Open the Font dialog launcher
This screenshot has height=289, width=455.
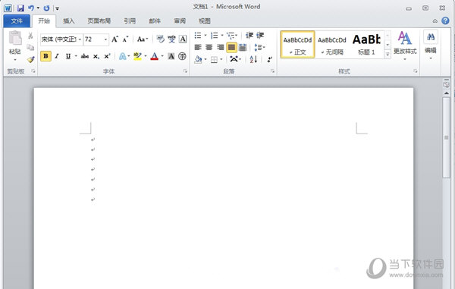click(185, 71)
